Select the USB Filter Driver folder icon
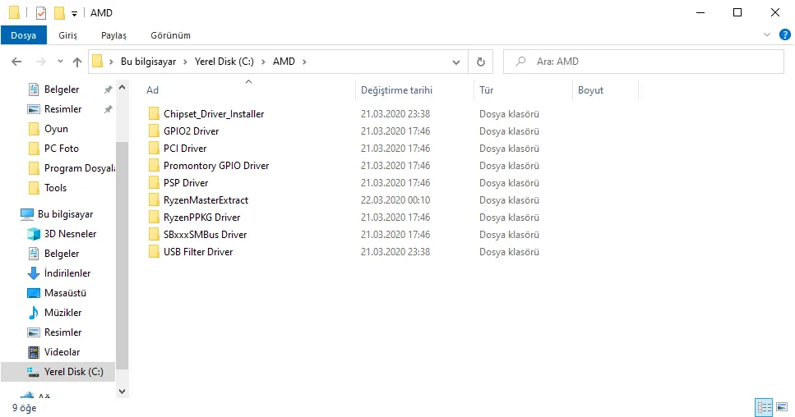The height and width of the screenshot is (417, 795). (154, 251)
